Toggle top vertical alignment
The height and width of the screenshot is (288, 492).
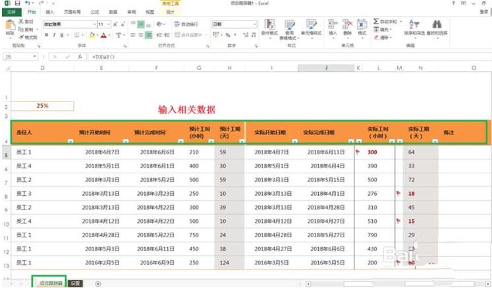(133, 23)
